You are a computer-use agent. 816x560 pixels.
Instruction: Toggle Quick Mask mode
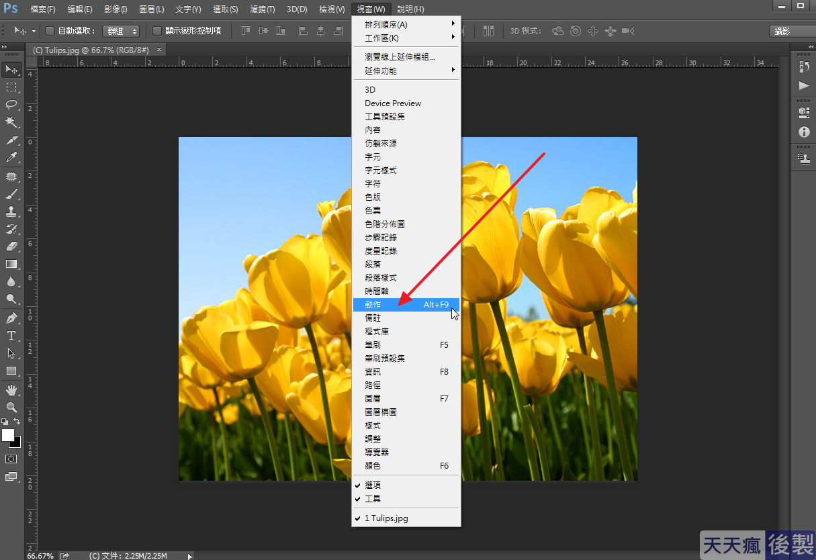pos(11,459)
